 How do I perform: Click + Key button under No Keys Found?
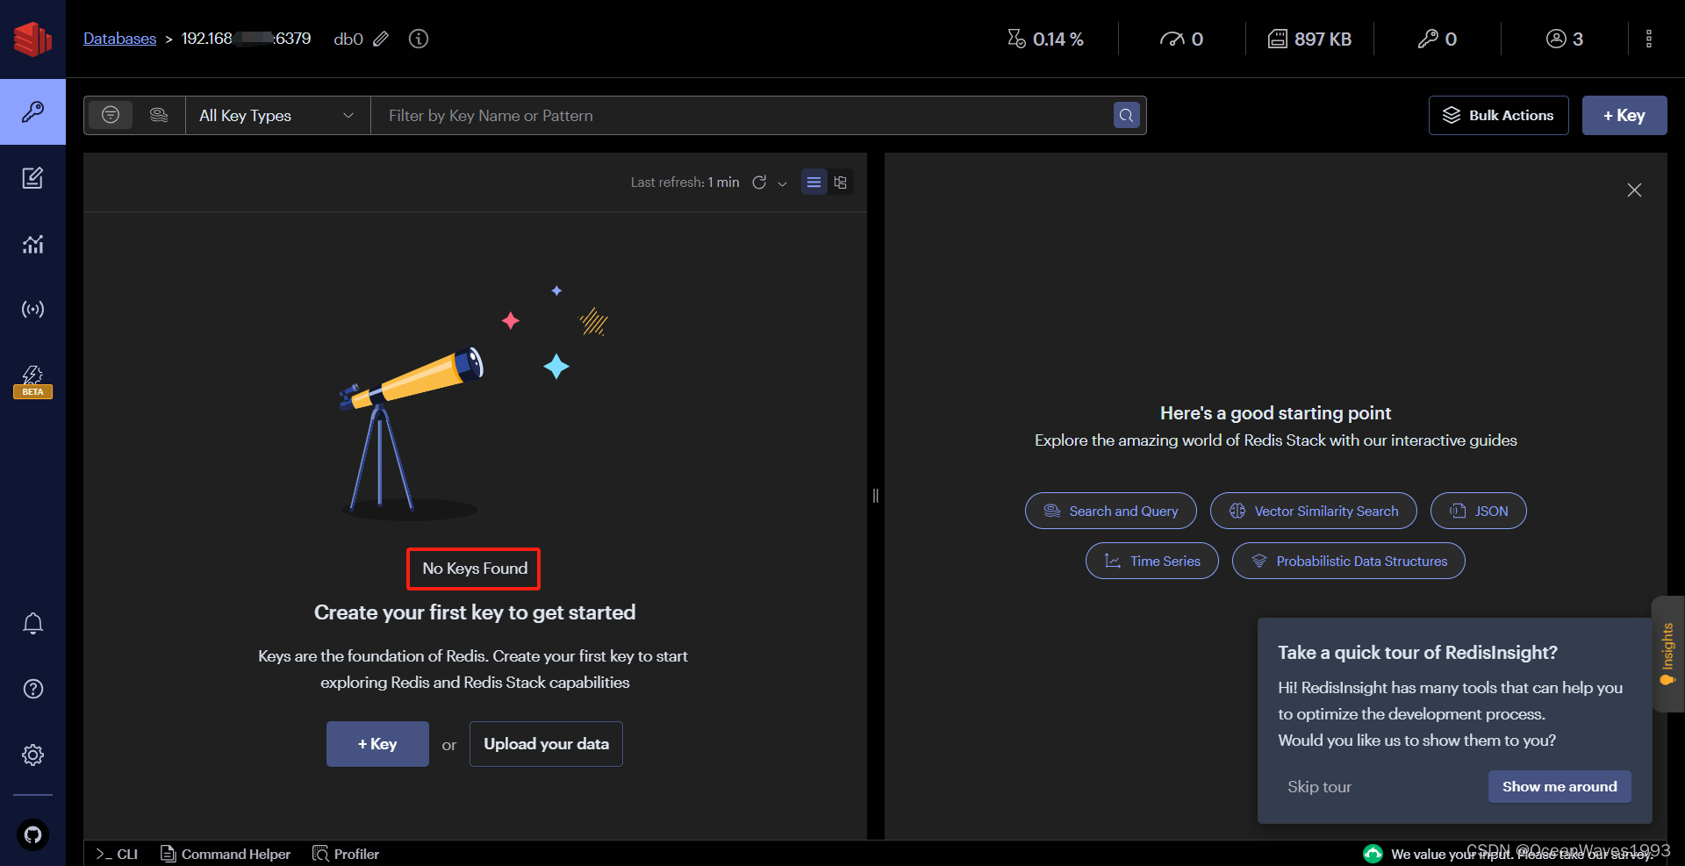(x=377, y=744)
